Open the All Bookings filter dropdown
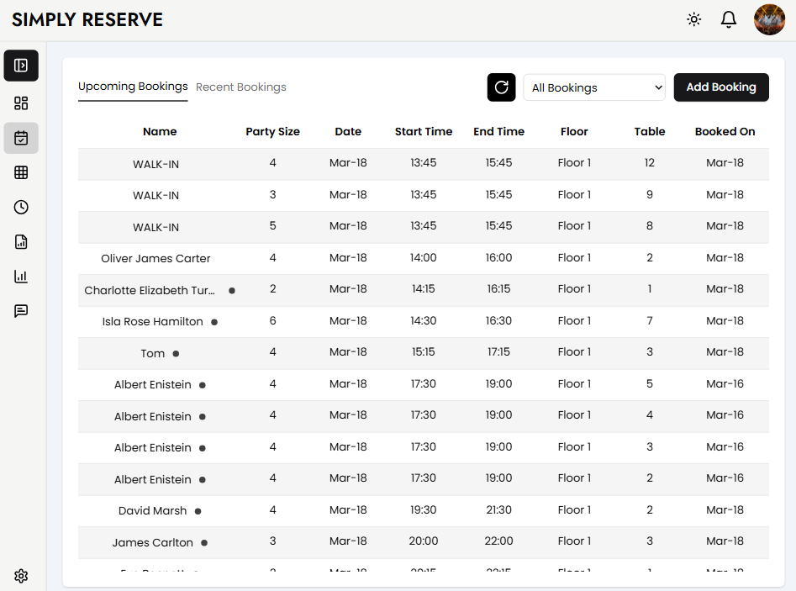Viewport: 796px width, 591px height. coord(594,87)
